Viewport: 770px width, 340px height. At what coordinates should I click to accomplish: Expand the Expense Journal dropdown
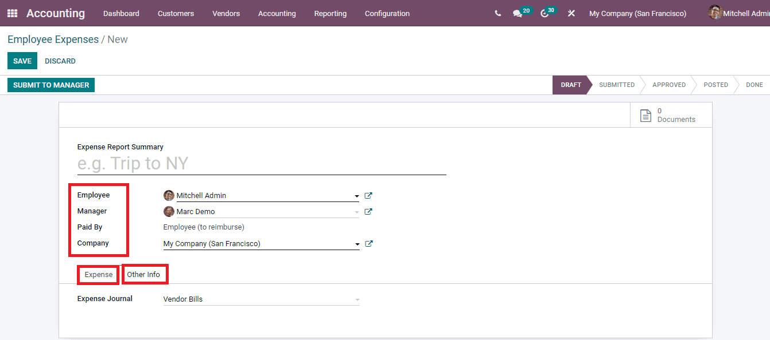(x=357, y=299)
